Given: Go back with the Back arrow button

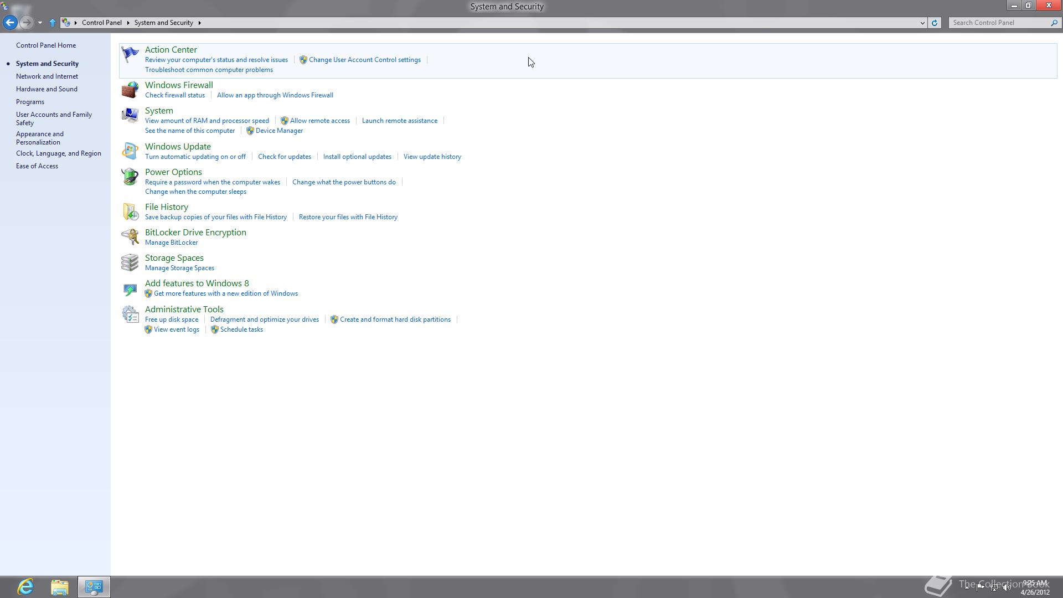Looking at the screenshot, I should [10, 23].
